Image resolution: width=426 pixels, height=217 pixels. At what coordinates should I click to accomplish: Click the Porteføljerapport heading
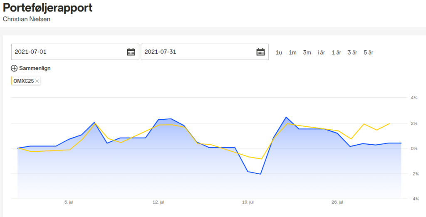pyautogui.click(x=47, y=7)
